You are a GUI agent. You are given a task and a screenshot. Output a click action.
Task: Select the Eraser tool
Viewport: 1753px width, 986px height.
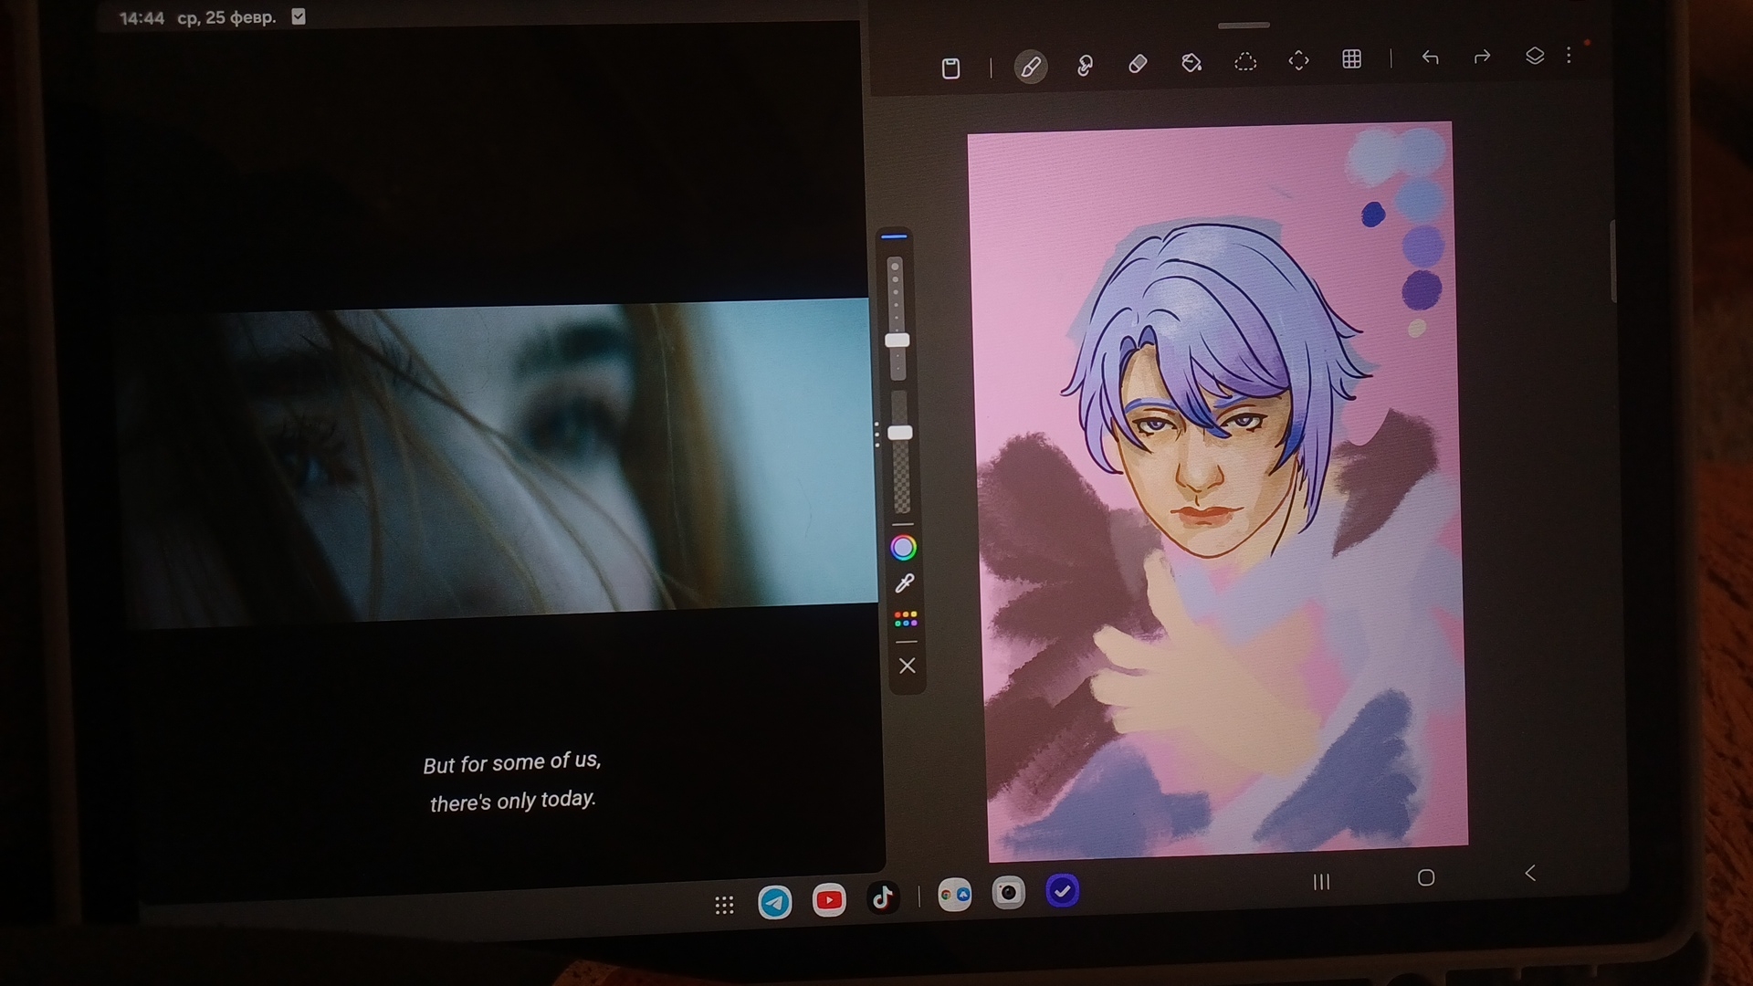(1138, 64)
